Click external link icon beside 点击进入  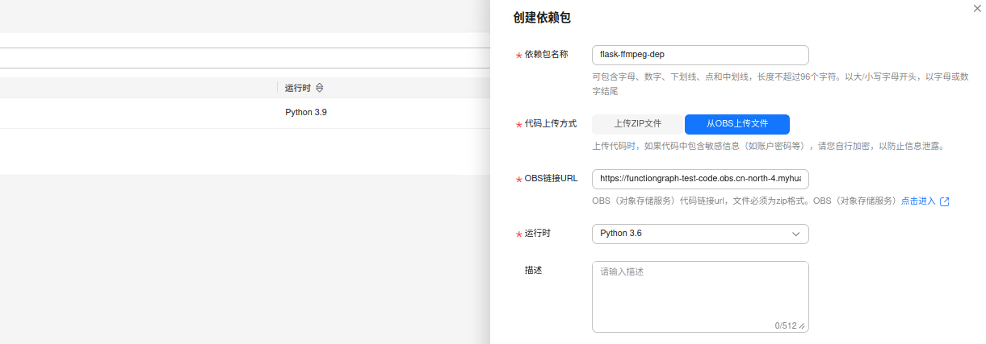[x=944, y=201]
